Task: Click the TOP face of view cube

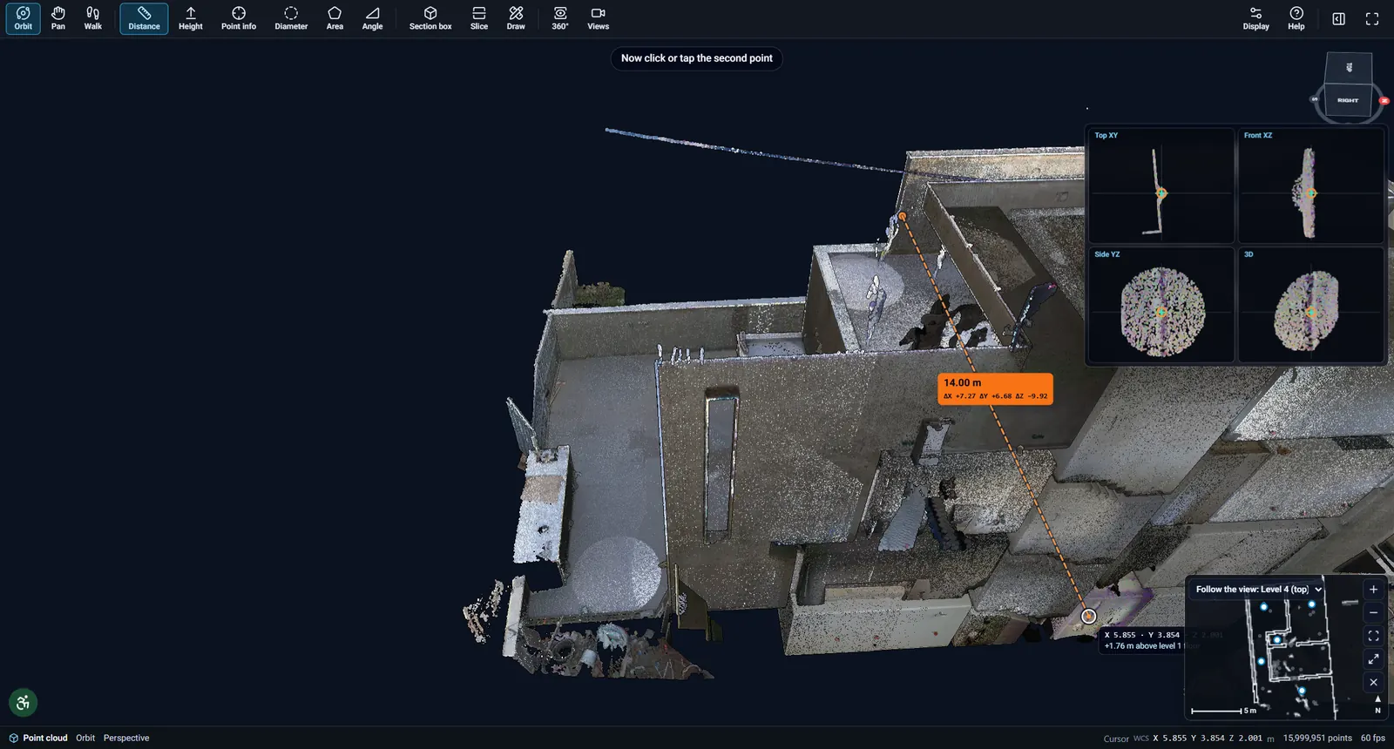Action: coord(1349,68)
